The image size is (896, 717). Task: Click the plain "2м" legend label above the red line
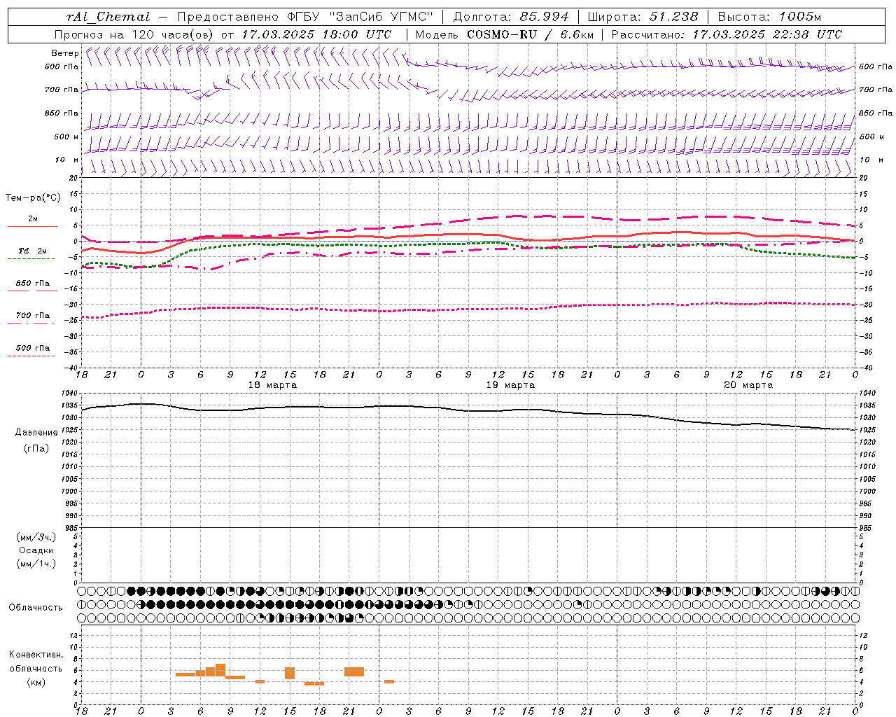click(x=33, y=219)
